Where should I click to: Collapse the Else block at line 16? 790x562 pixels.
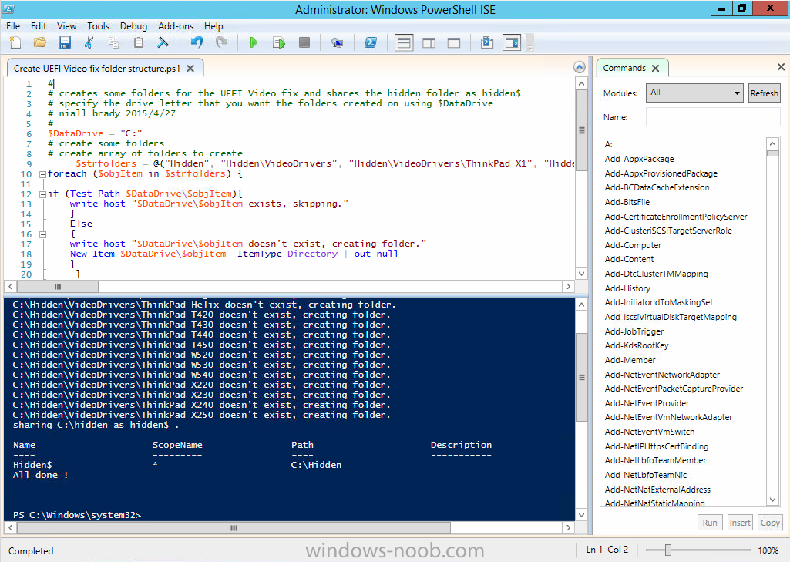click(43, 234)
